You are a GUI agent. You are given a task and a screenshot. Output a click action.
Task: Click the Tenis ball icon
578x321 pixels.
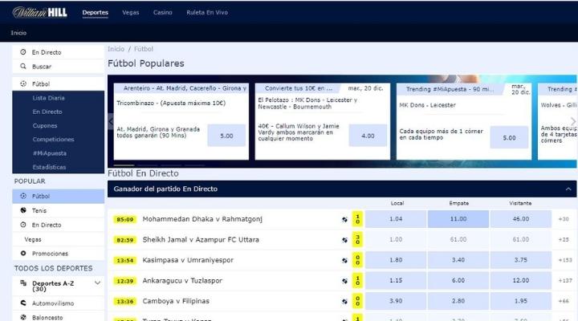(22, 210)
